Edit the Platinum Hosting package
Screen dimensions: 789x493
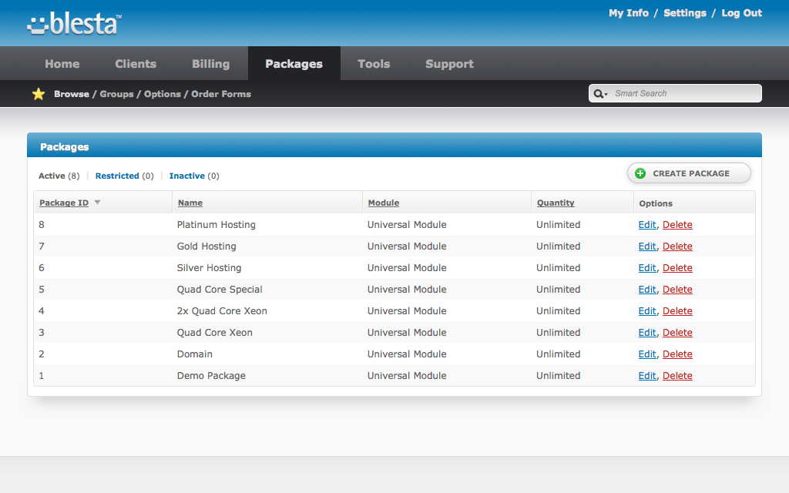(x=646, y=225)
